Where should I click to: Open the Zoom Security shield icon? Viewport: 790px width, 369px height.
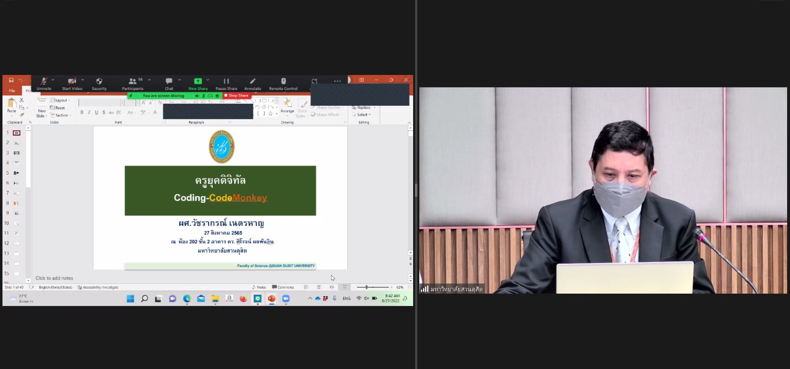tap(99, 81)
